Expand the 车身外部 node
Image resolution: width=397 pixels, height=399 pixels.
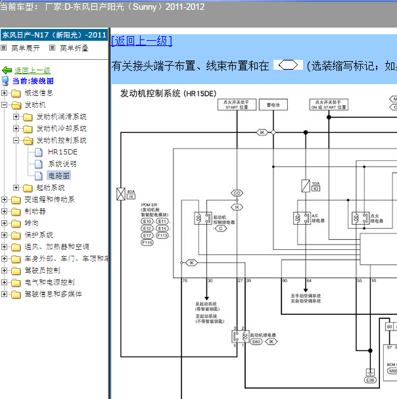[4, 258]
